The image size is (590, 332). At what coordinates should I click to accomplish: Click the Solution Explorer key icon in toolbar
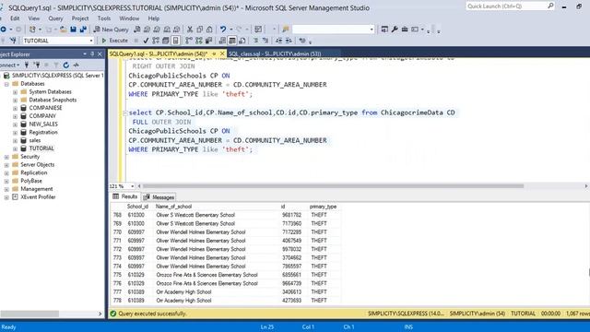point(384,30)
